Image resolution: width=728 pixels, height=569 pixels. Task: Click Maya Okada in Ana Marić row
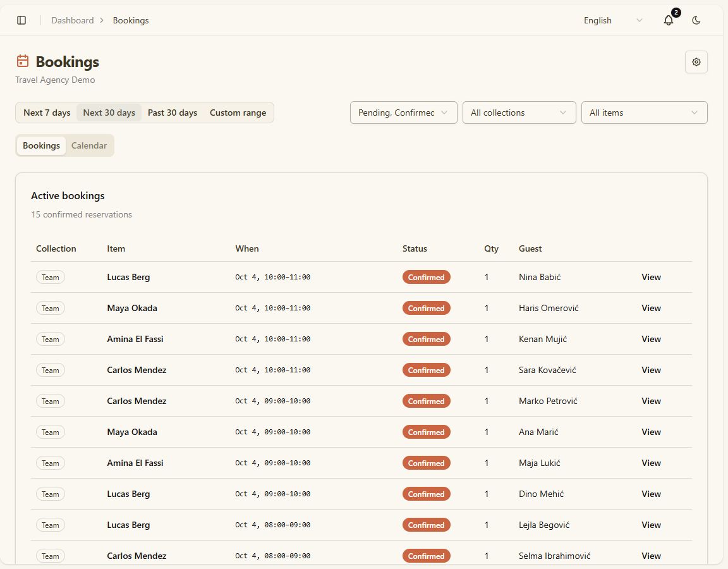132,432
